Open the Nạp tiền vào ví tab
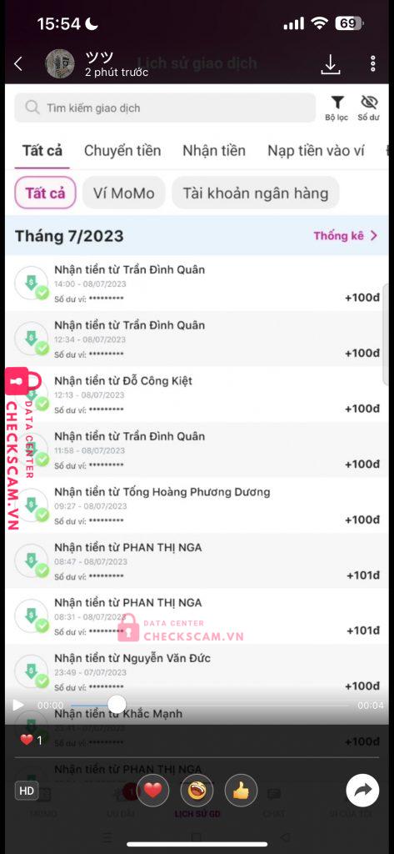Screen dimensions: 394x854 pyautogui.click(x=316, y=151)
